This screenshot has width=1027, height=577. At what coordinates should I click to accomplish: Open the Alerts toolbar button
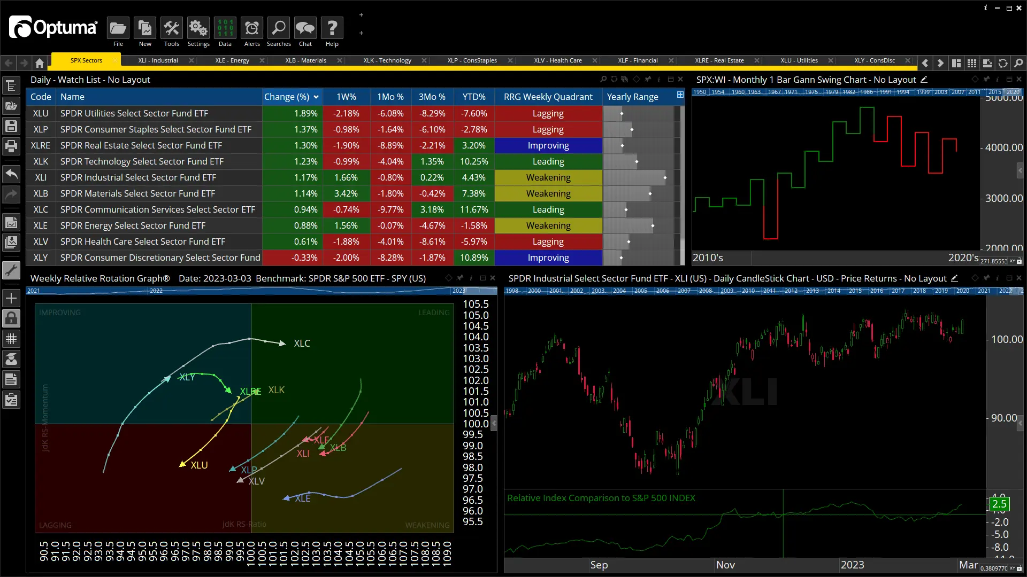[252, 29]
